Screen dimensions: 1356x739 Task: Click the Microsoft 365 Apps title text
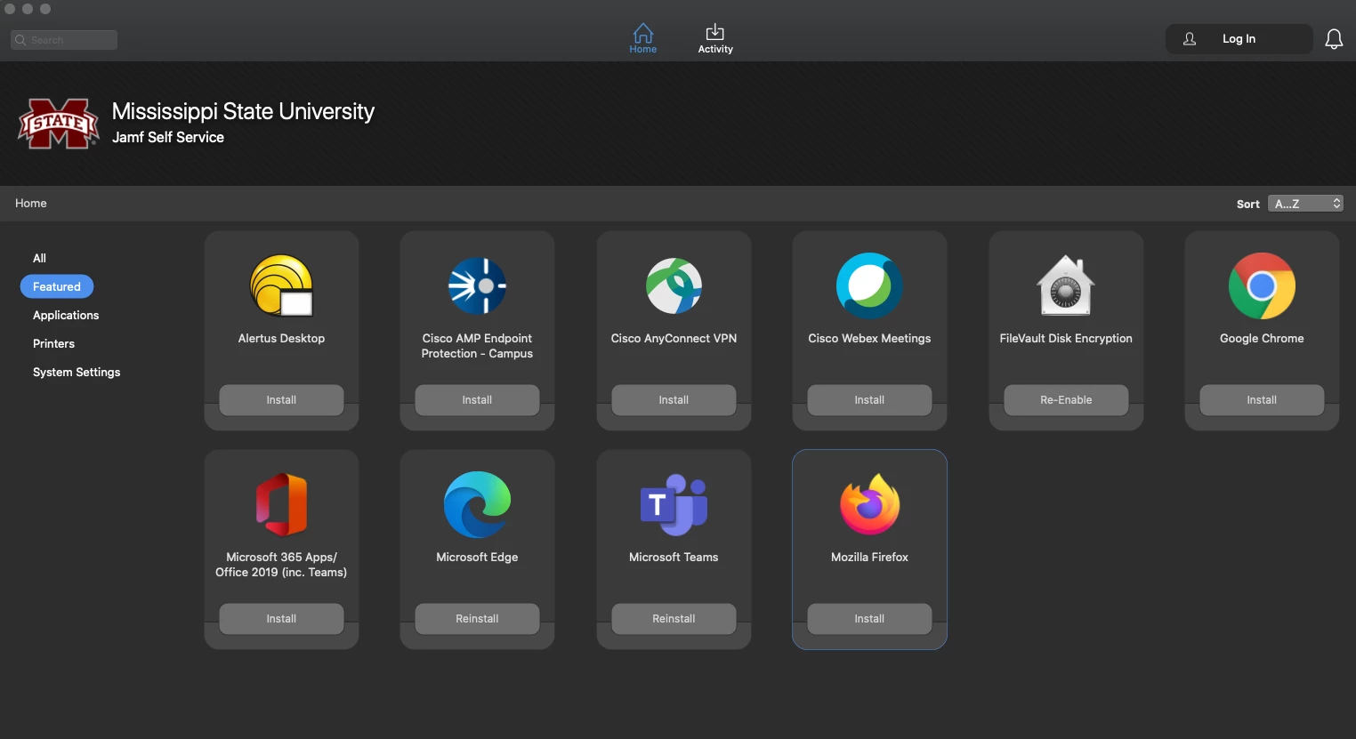click(x=281, y=565)
